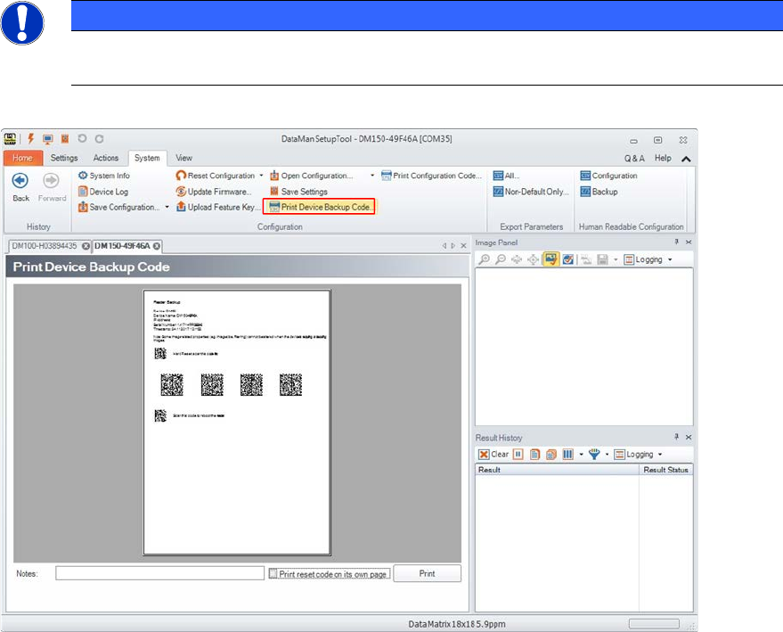The image size is (783, 632).
Task: Open the Result History Logging dropdown
Action: coord(660,454)
